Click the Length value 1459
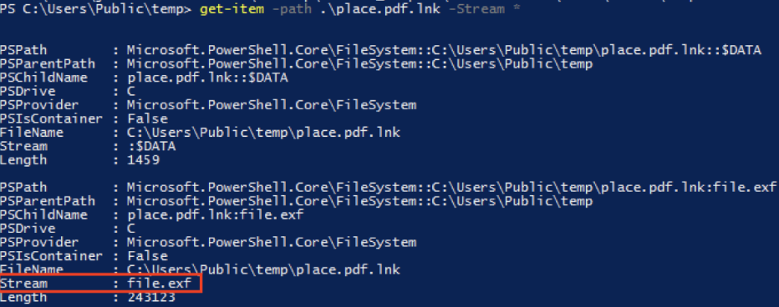The height and width of the screenshot is (307, 779). (143, 160)
